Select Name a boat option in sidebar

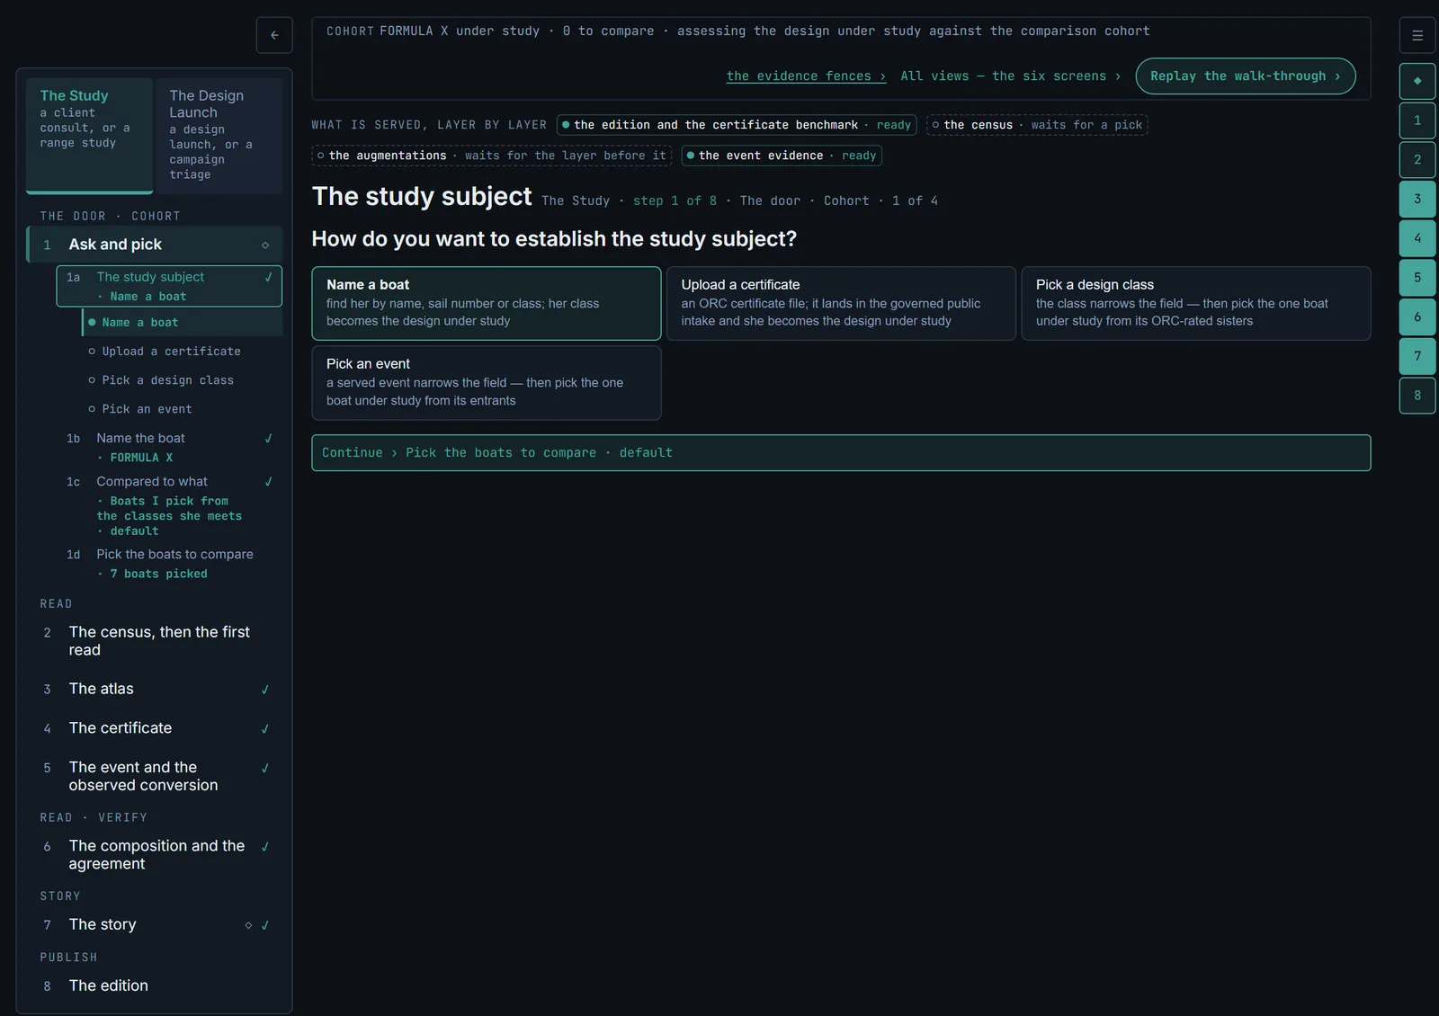point(182,323)
